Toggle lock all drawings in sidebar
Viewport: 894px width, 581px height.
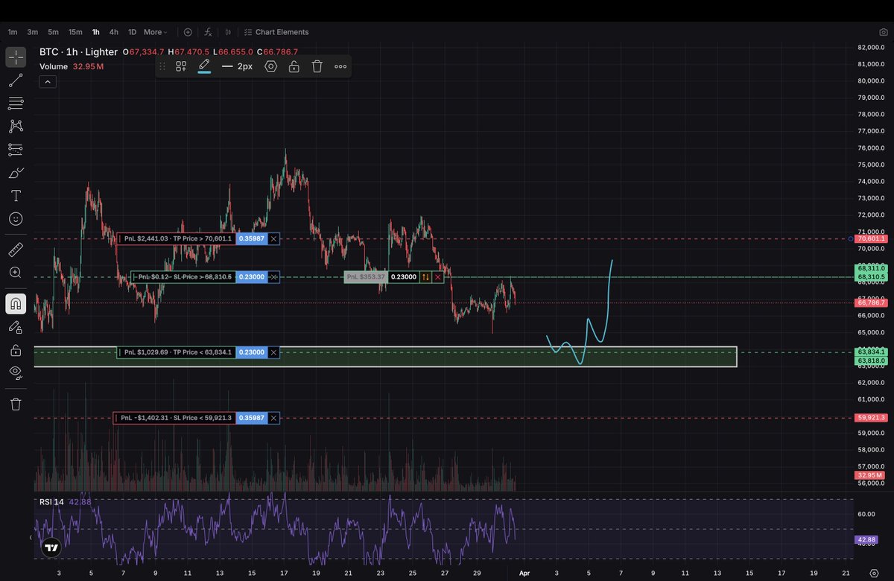[16, 350]
